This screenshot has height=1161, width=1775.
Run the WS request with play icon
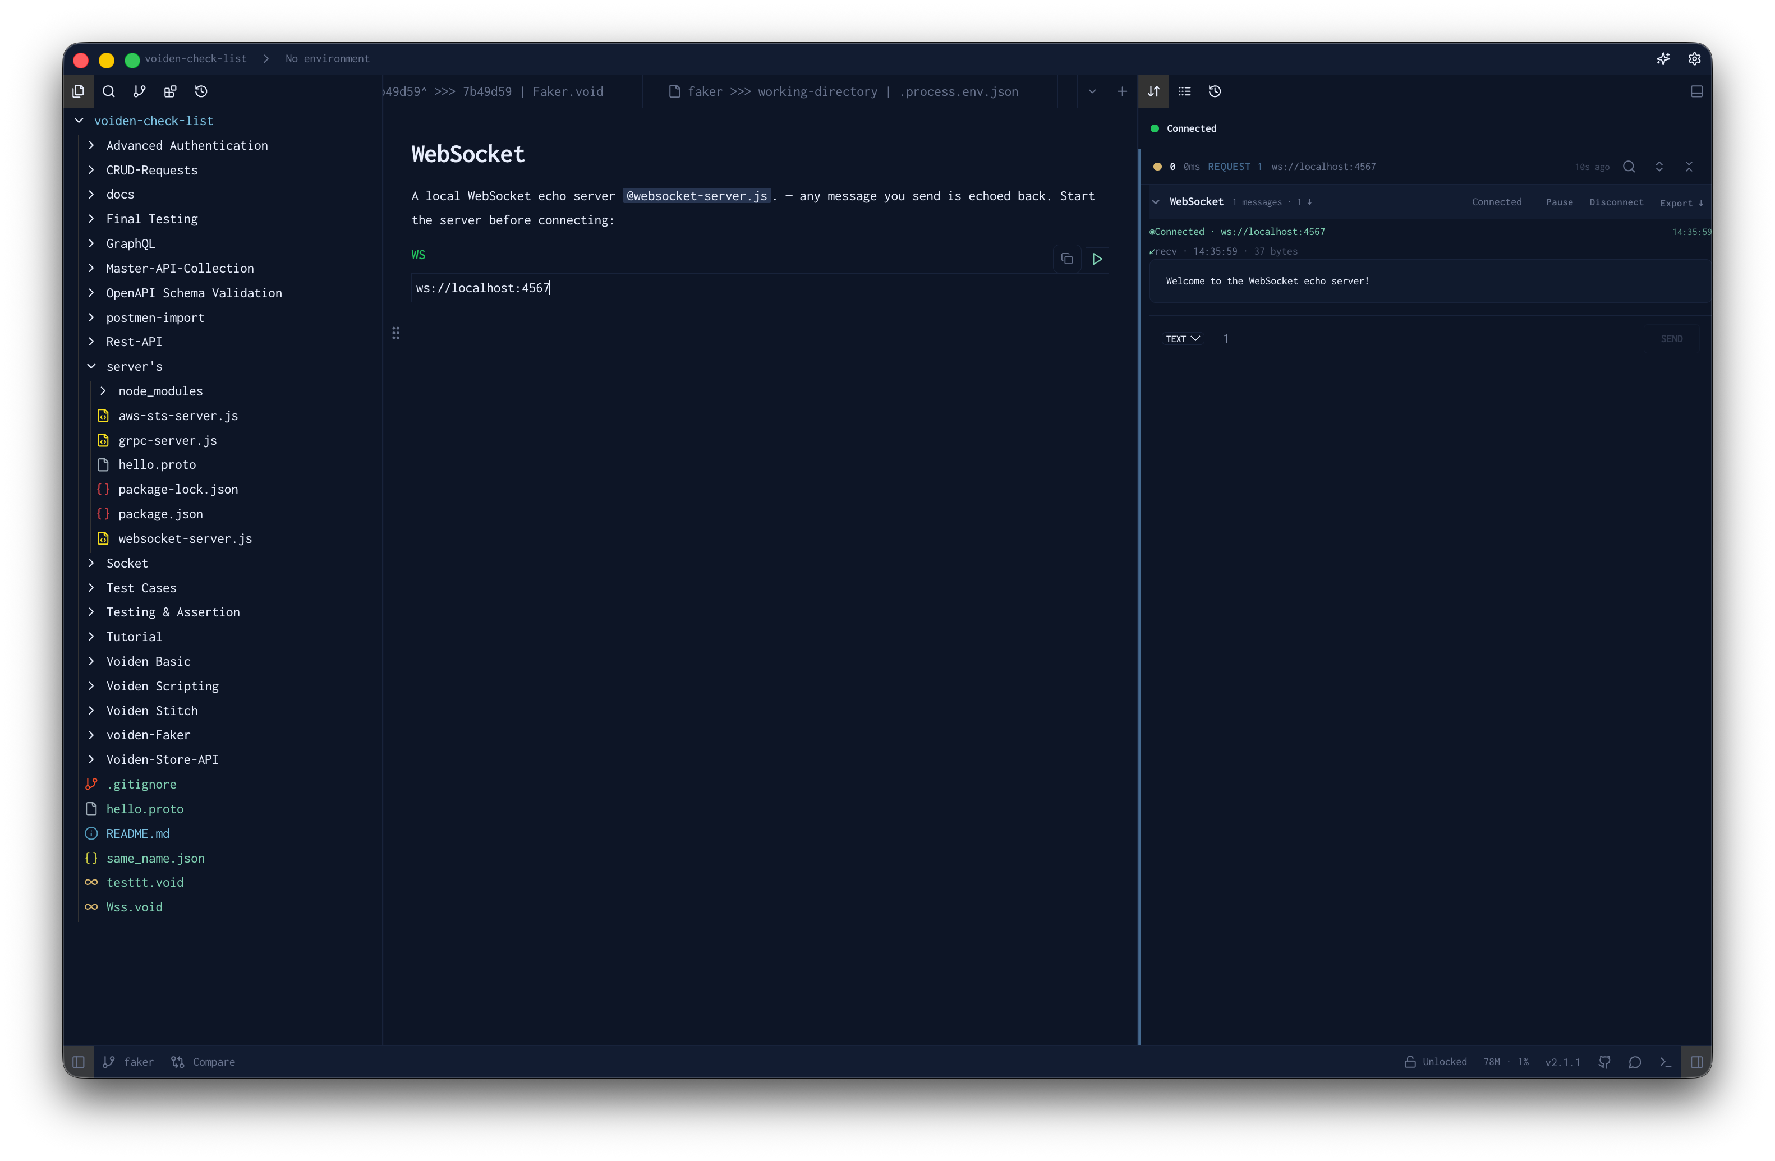coord(1097,259)
